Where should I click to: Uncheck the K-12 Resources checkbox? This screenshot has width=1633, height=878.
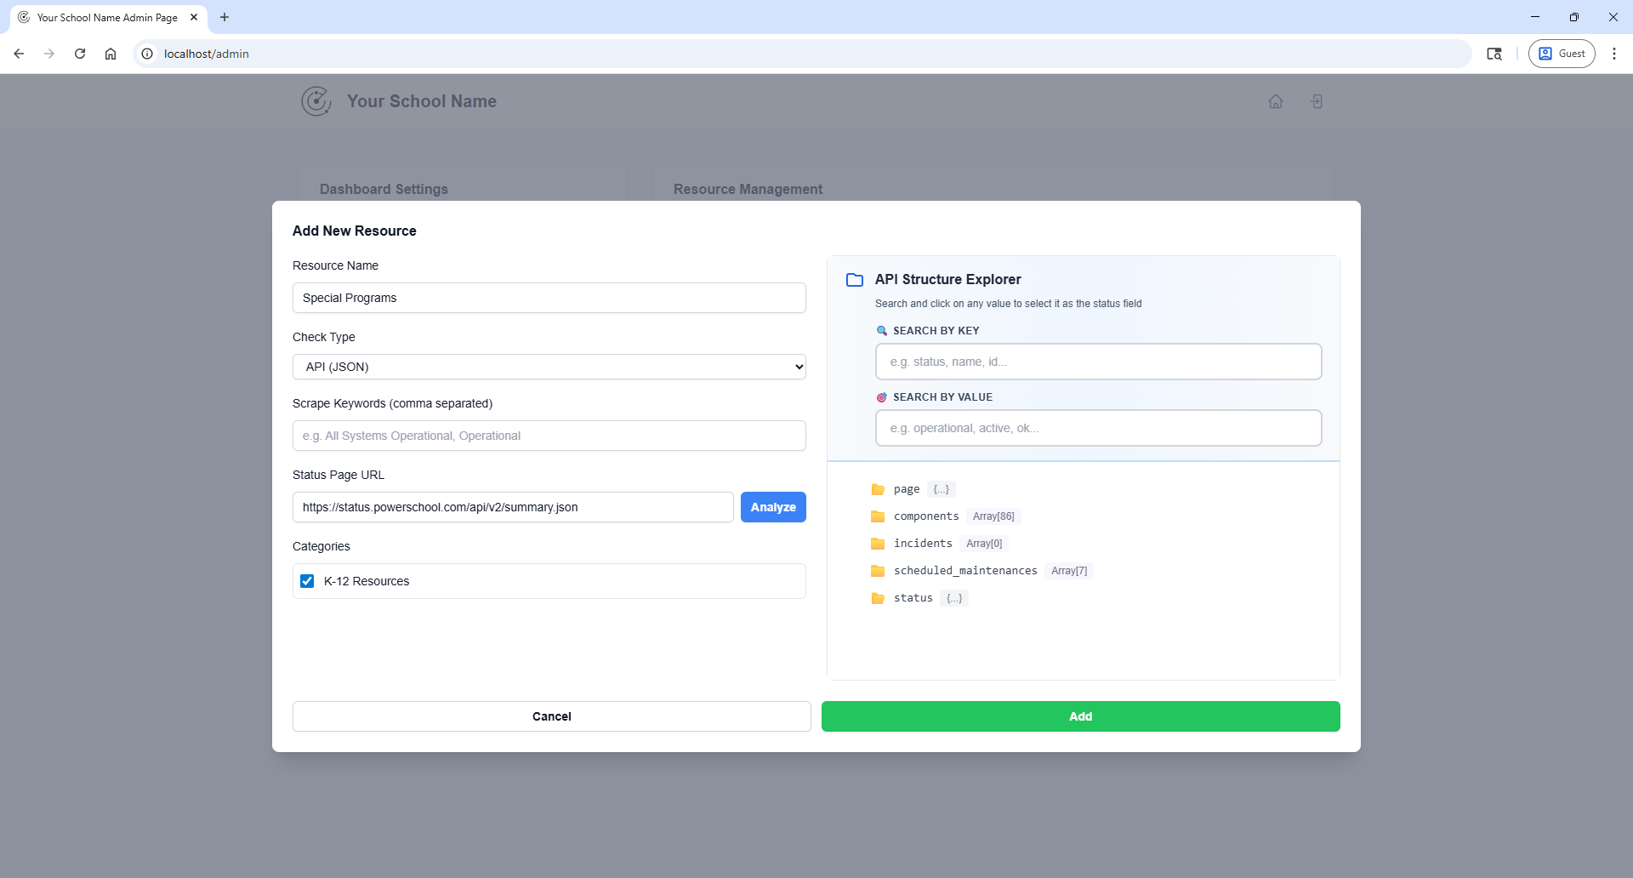(x=307, y=581)
